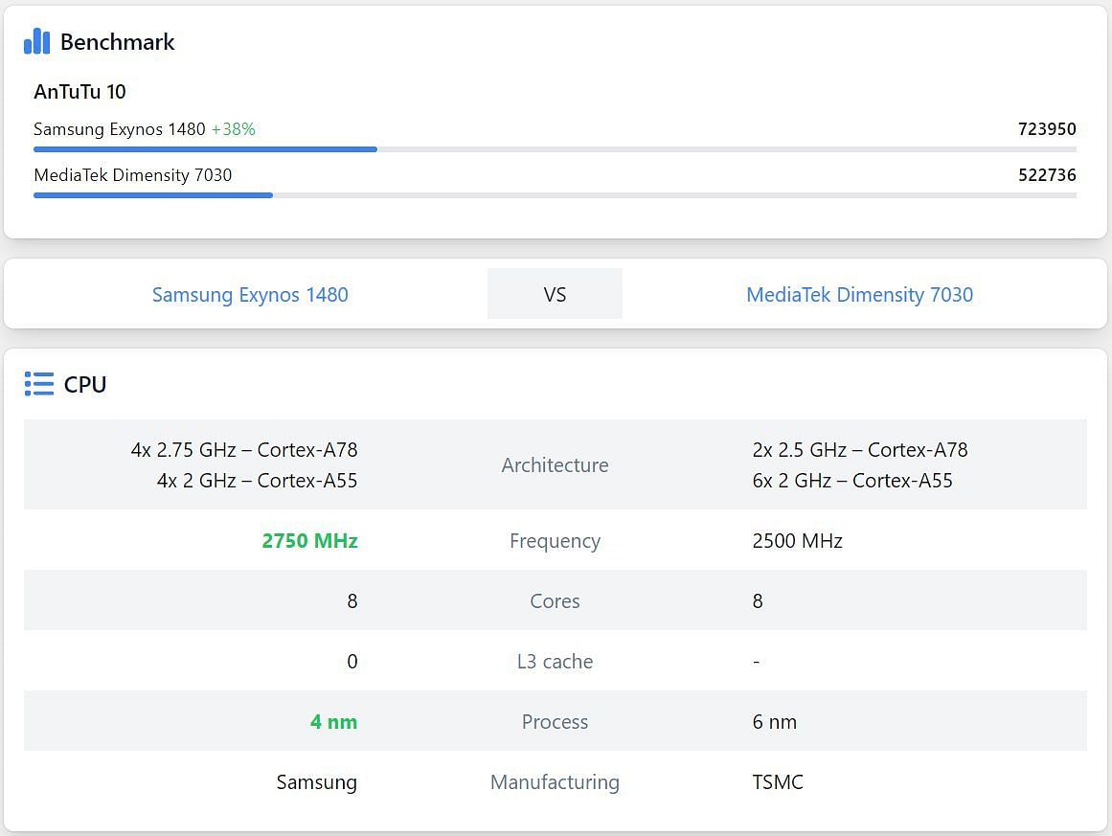Select the green 4 nm process value
1112x836 pixels.
(333, 722)
